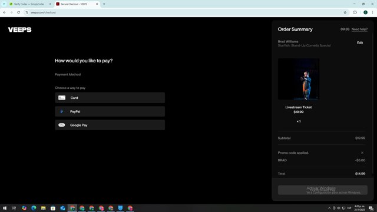Open the VEEPS logo home link
This screenshot has width=377, height=212.
[x=19, y=29]
